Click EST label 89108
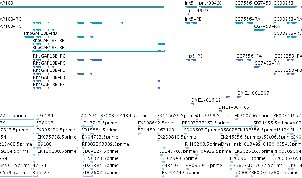The height and width of the screenshot is (178, 302). coord(45,145)
